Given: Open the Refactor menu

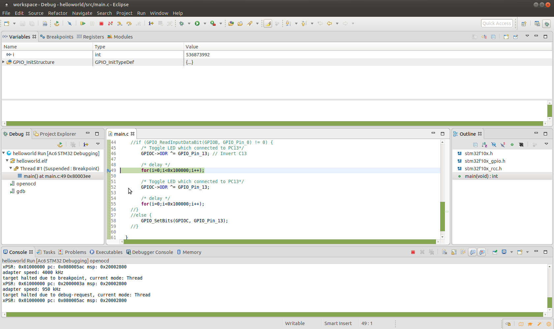Looking at the screenshot, I should pos(57,13).
